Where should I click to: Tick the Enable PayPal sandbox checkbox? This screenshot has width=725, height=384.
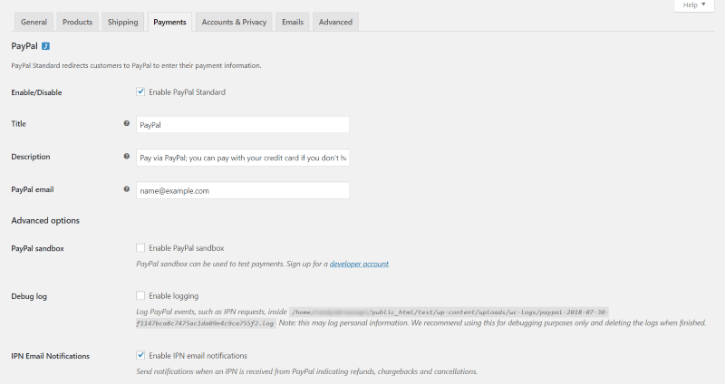click(x=140, y=247)
